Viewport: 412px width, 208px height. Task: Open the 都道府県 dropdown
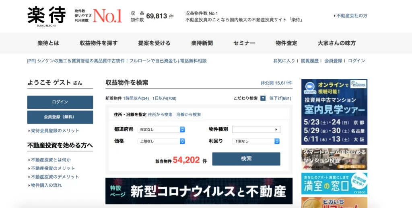pos(161,129)
